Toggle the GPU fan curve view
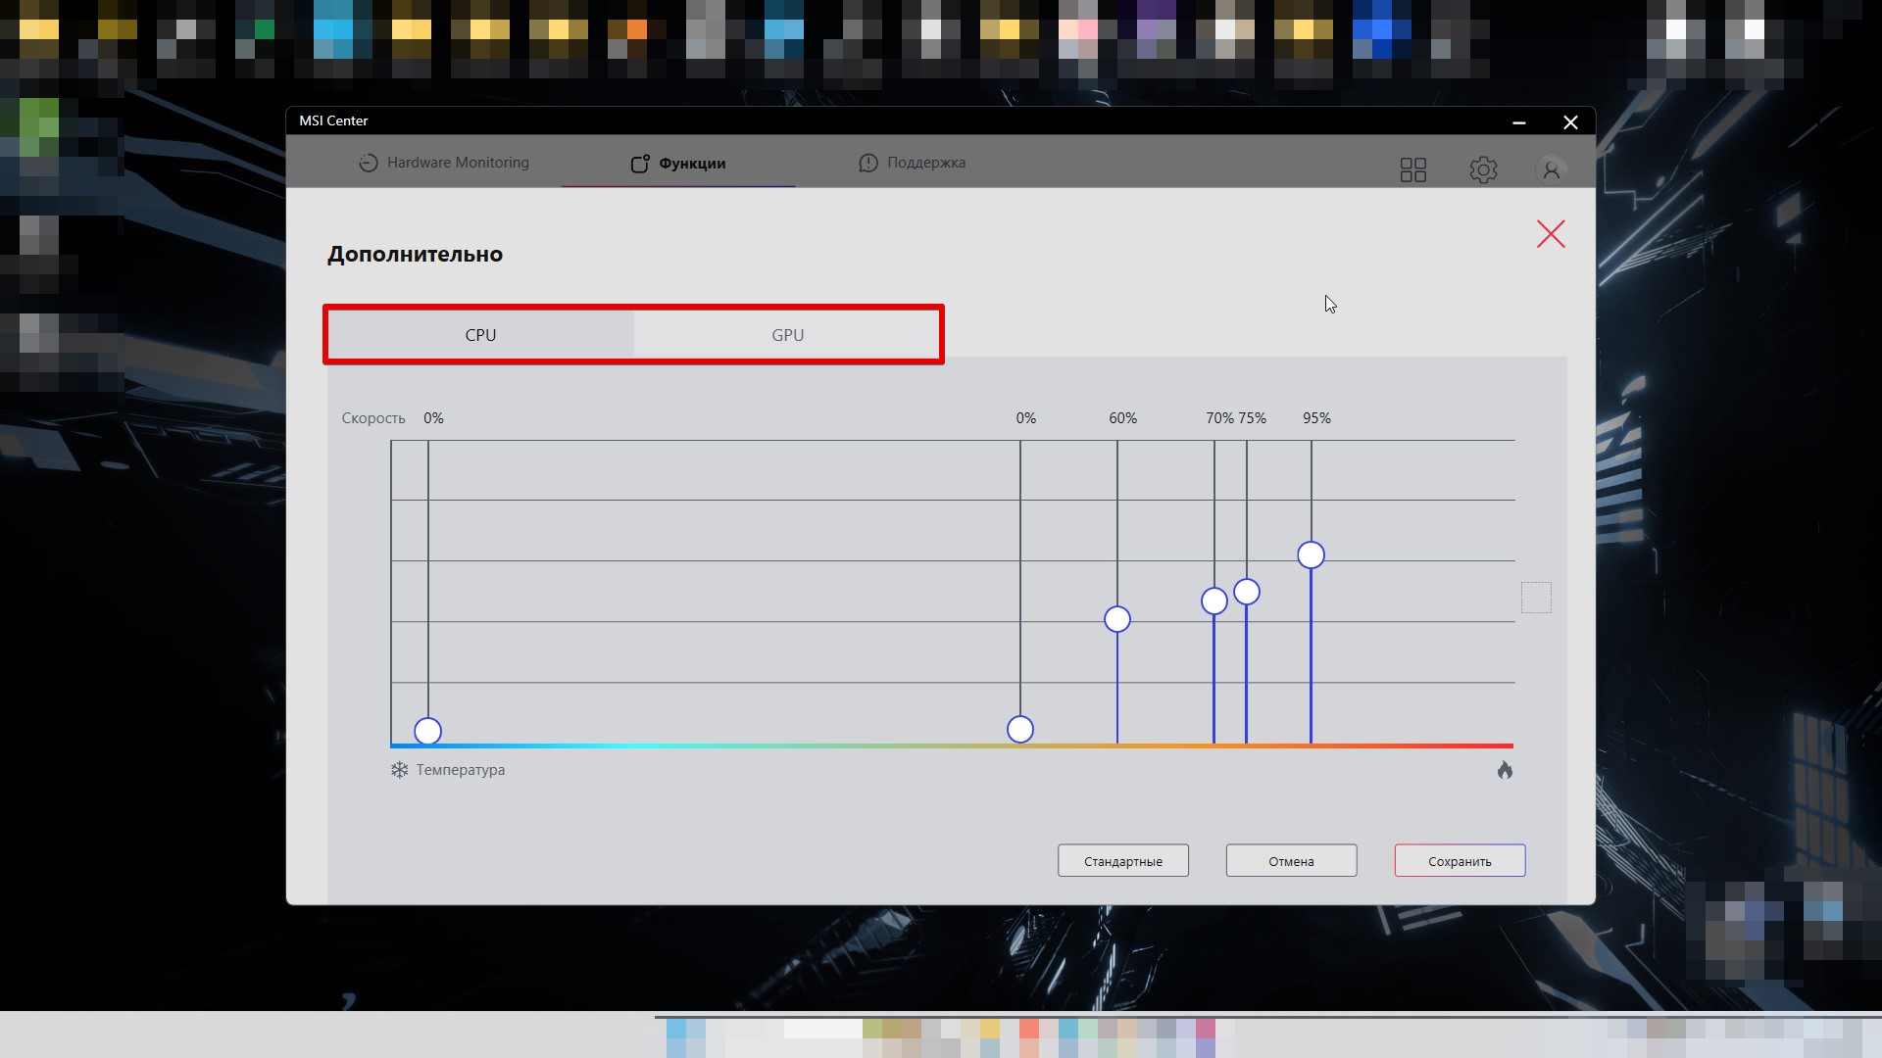Image resolution: width=1882 pixels, height=1058 pixels. (786, 335)
